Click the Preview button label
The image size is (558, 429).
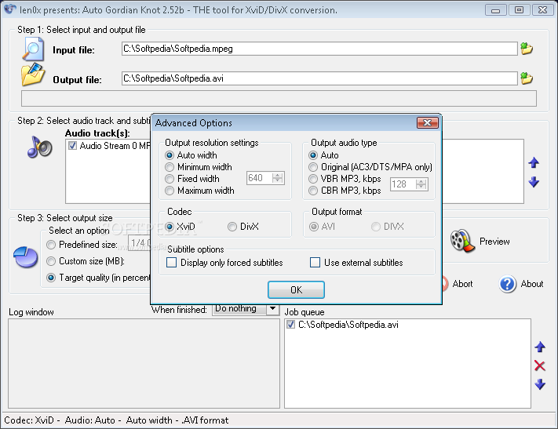tap(494, 242)
